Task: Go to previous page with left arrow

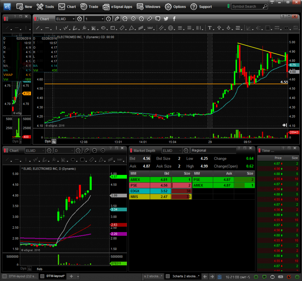Action: click(x=205, y=277)
